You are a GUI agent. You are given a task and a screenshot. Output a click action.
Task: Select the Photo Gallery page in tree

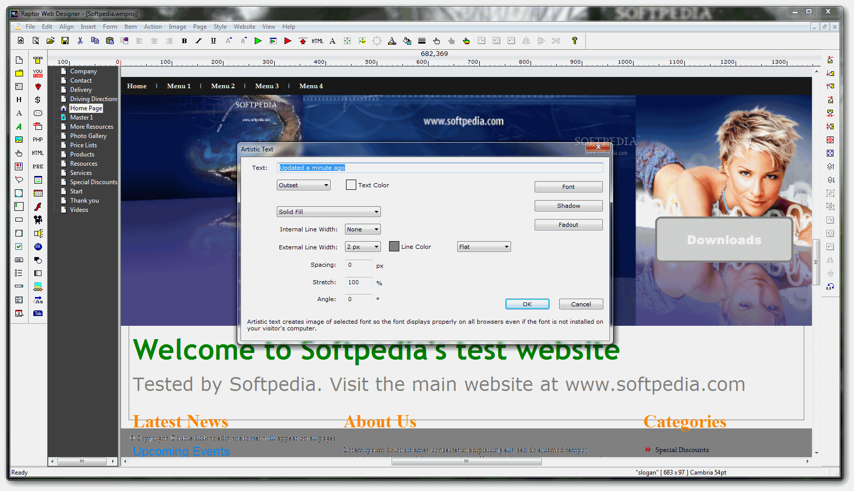tap(88, 136)
